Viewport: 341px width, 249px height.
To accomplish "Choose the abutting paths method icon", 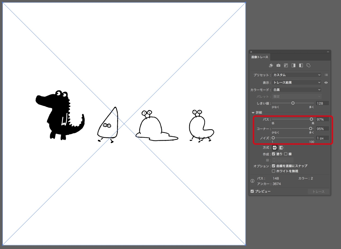I will [275, 148].
